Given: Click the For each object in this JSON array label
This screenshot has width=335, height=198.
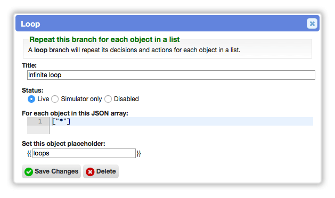Looking at the screenshot, I should (75, 113).
